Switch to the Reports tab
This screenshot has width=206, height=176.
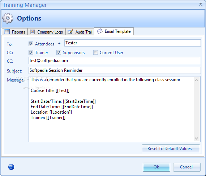(x=14, y=32)
